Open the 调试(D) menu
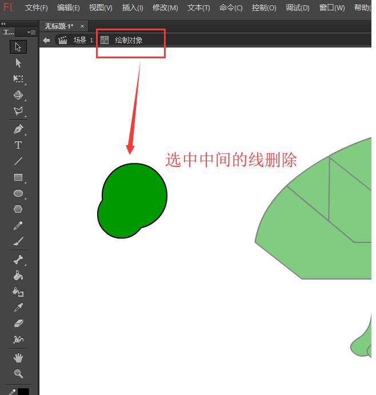Viewport: 376px width, 395px height. pyautogui.click(x=297, y=8)
